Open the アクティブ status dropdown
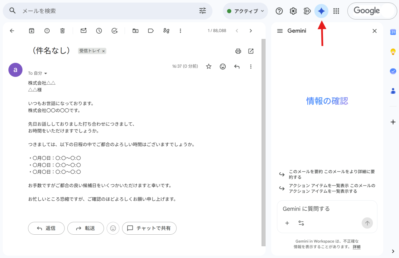The image size is (399, 258). pyautogui.click(x=245, y=11)
